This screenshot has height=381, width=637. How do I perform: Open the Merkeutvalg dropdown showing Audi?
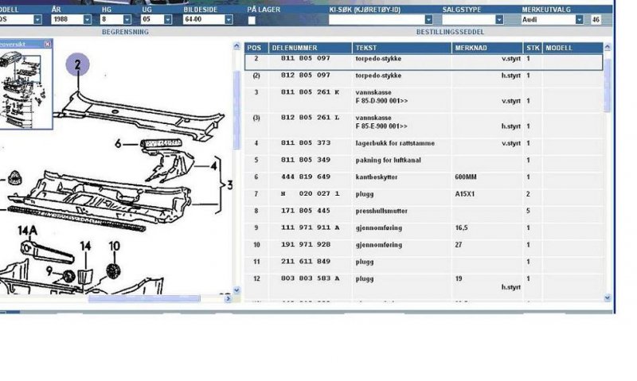click(x=579, y=19)
